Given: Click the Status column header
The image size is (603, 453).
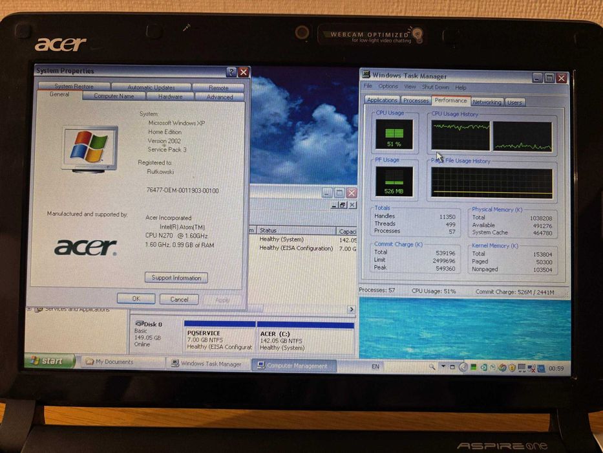Looking at the screenshot, I should [297, 230].
